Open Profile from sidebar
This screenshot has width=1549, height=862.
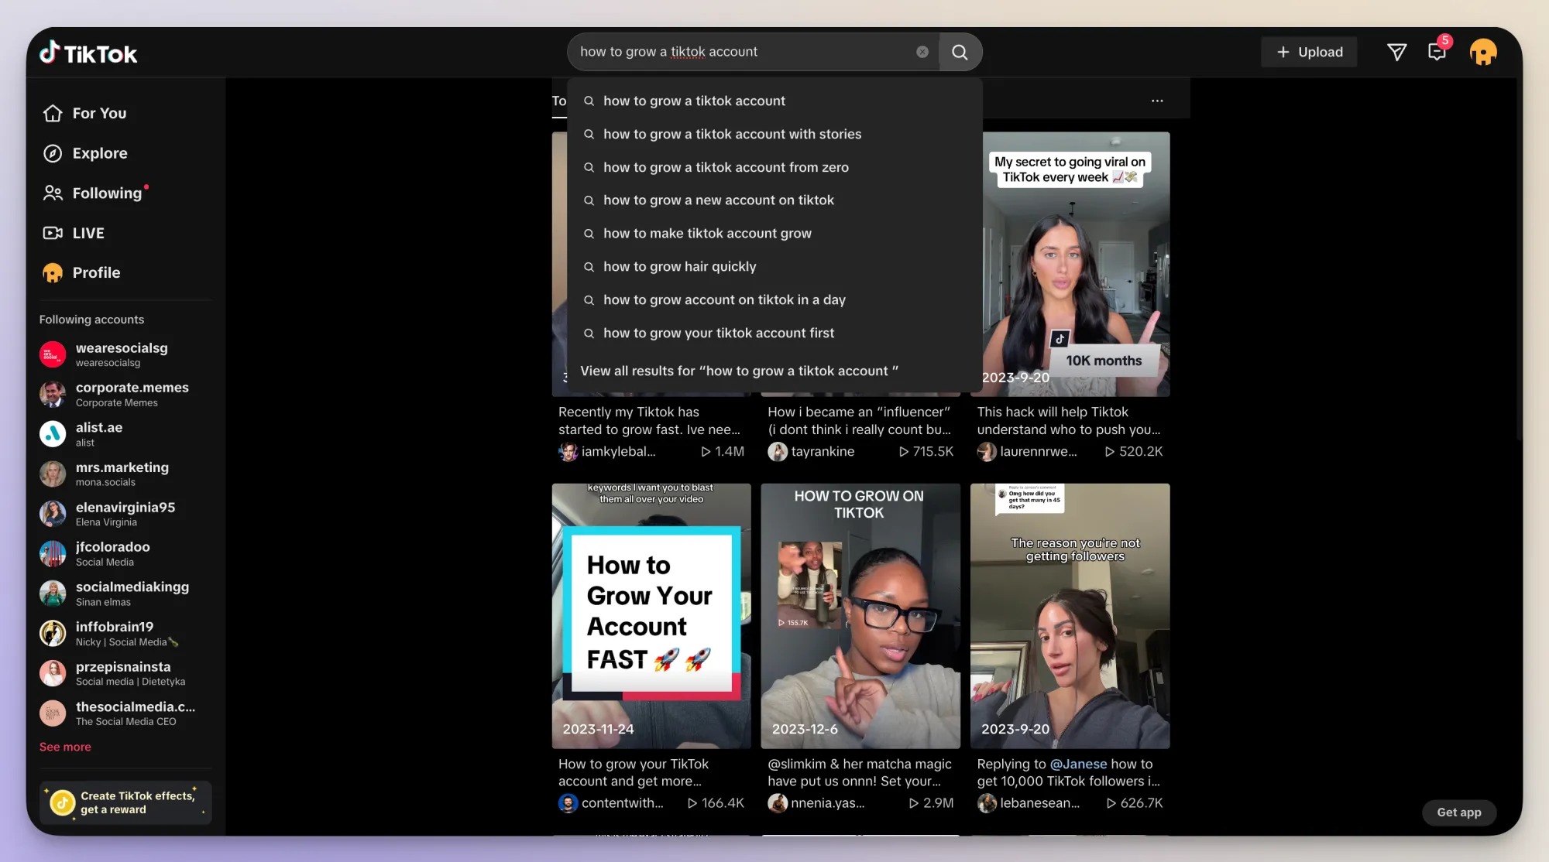(x=81, y=272)
